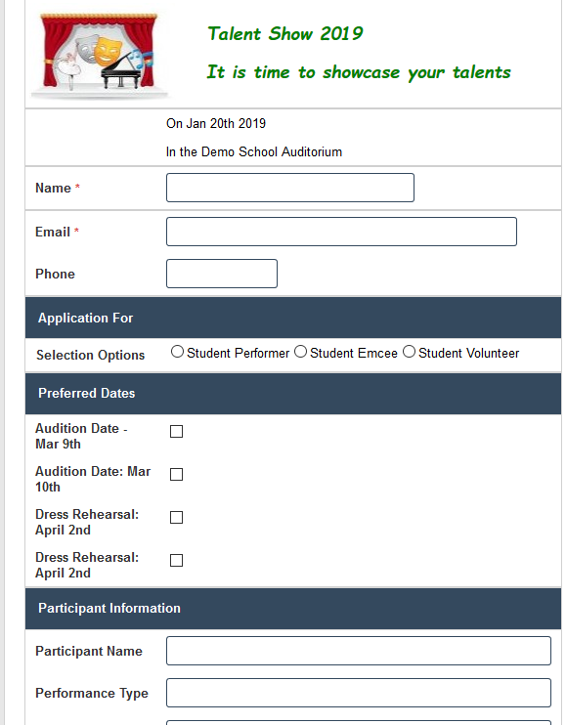Click the Preferred Dates section header
The height and width of the screenshot is (725, 567).
pyautogui.click(x=293, y=394)
